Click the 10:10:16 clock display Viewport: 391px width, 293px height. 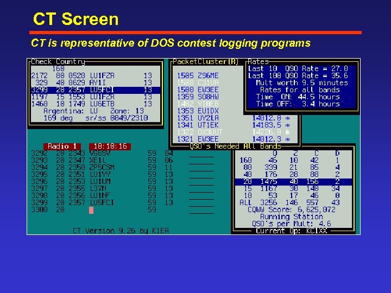point(110,146)
